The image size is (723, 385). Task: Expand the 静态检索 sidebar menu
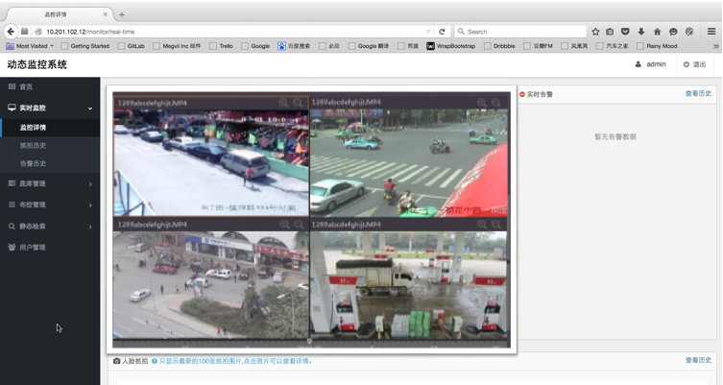point(50,226)
